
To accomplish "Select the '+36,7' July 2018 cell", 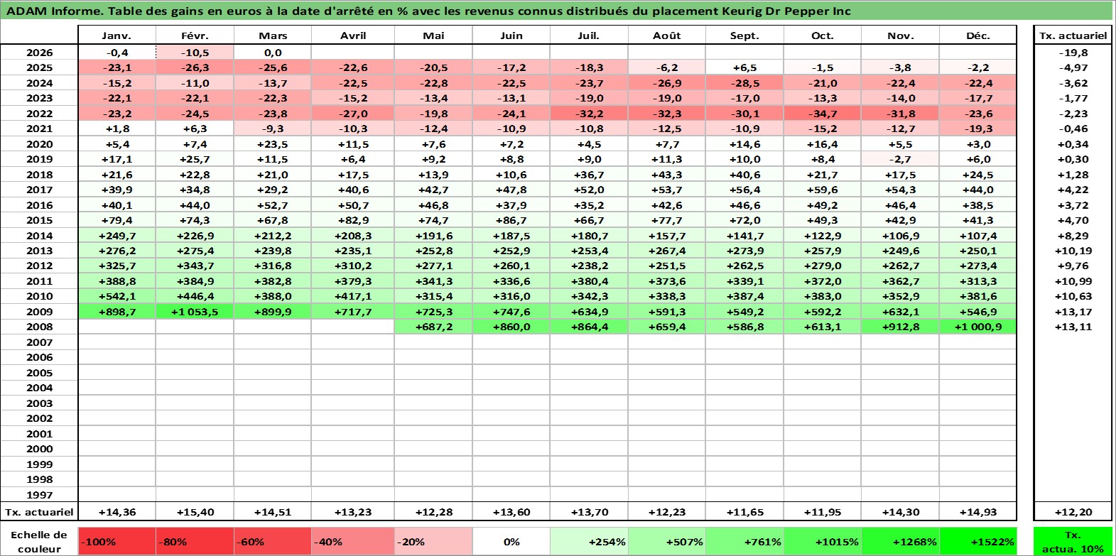I will (x=589, y=175).
